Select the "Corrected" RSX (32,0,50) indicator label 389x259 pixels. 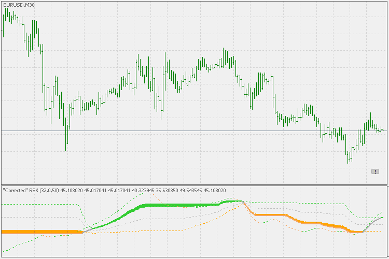pyautogui.click(x=31, y=191)
